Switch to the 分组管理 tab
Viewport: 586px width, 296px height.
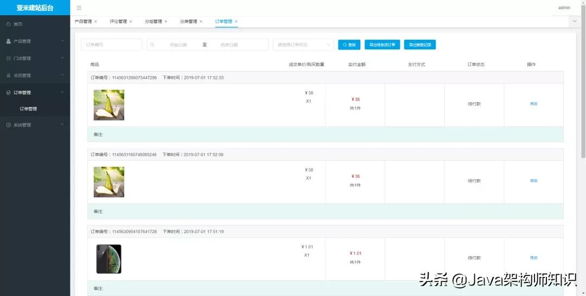point(153,22)
